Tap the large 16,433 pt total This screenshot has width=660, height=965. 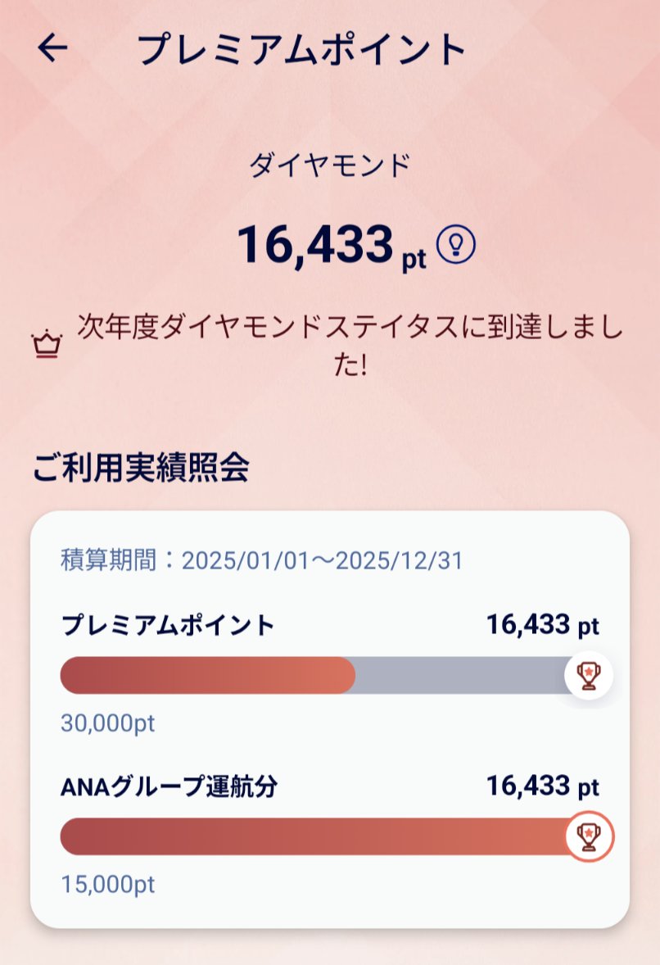(x=332, y=246)
